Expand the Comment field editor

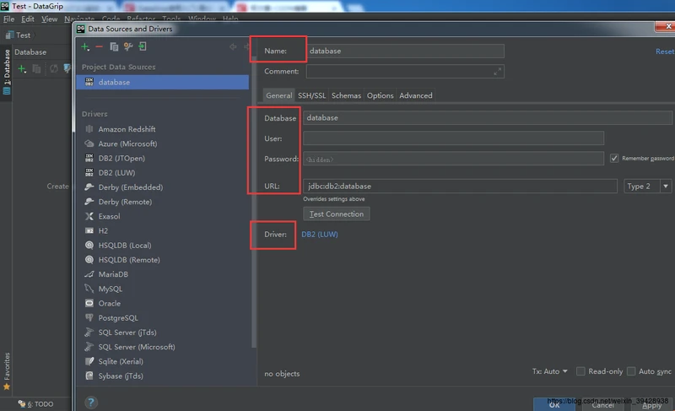click(497, 72)
